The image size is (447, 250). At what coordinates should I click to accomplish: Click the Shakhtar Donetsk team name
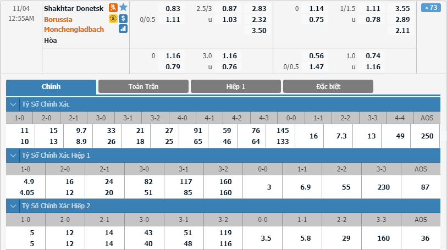pyautogui.click(x=74, y=9)
